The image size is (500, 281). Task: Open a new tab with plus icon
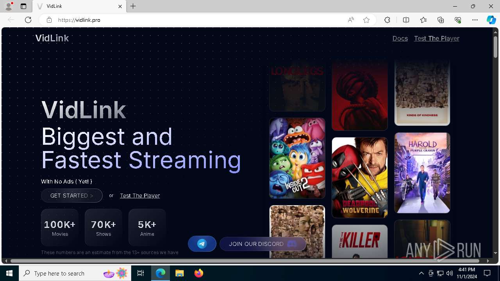(x=133, y=6)
